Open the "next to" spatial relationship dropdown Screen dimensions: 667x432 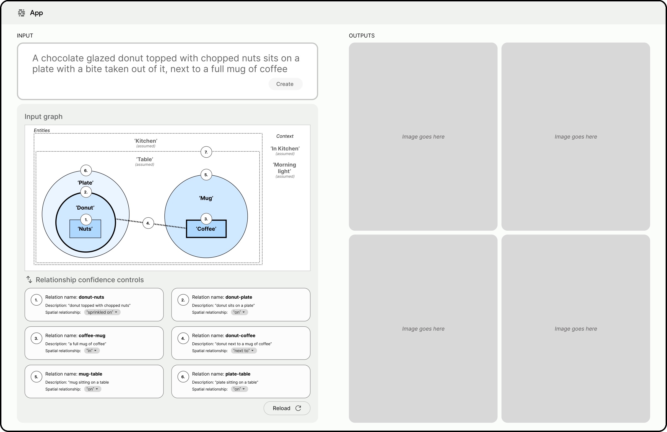point(243,351)
